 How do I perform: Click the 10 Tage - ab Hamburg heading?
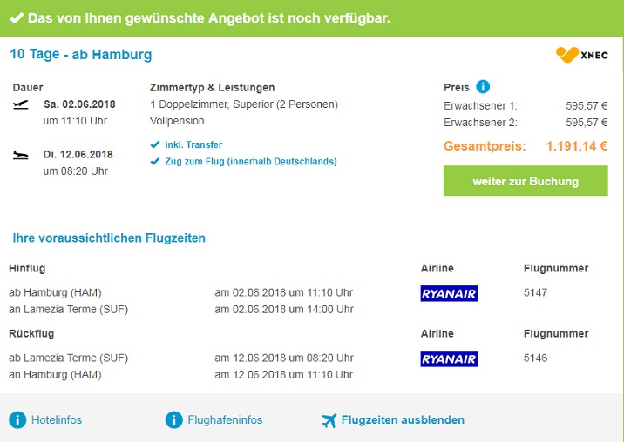coord(81,55)
